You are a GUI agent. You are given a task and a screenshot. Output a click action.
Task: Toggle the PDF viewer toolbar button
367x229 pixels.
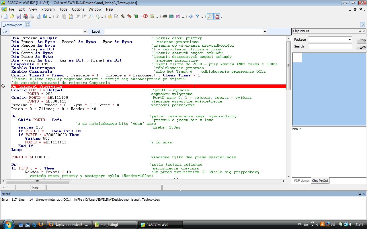click(217, 17)
